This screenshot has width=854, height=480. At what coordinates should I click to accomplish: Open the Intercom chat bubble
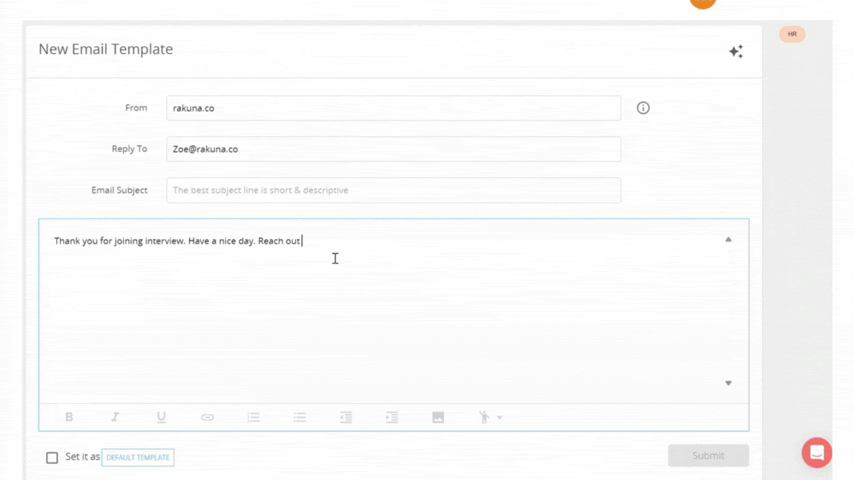pyautogui.click(x=816, y=452)
